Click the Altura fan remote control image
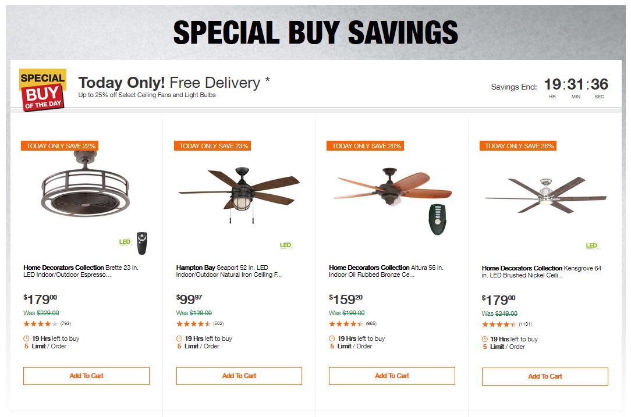The width and height of the screenshot is (631, 417). tap(436, 219)
